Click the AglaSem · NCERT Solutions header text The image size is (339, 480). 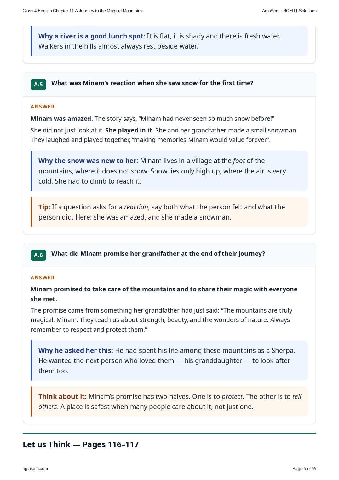pyautogui.click(x=289, y=11)
